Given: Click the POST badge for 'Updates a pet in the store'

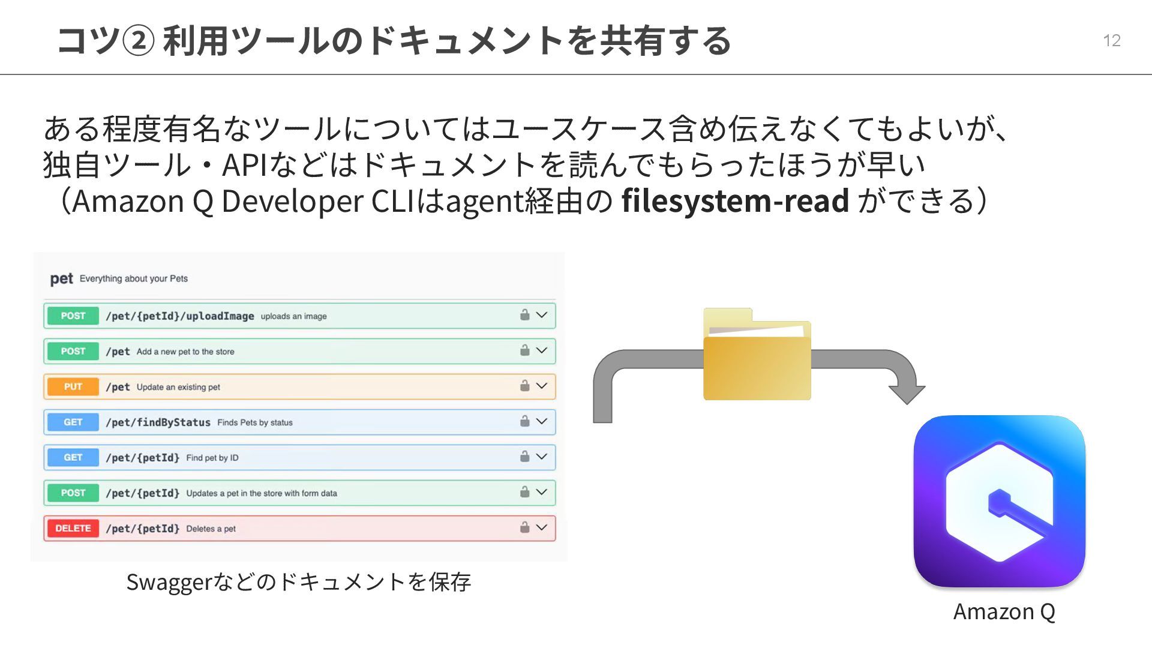Looking at the screenshot, I should 73,493.
